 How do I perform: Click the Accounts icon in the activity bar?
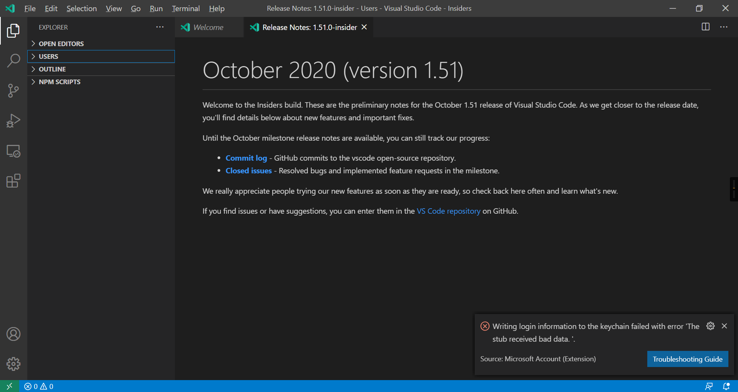coord(14,334)
